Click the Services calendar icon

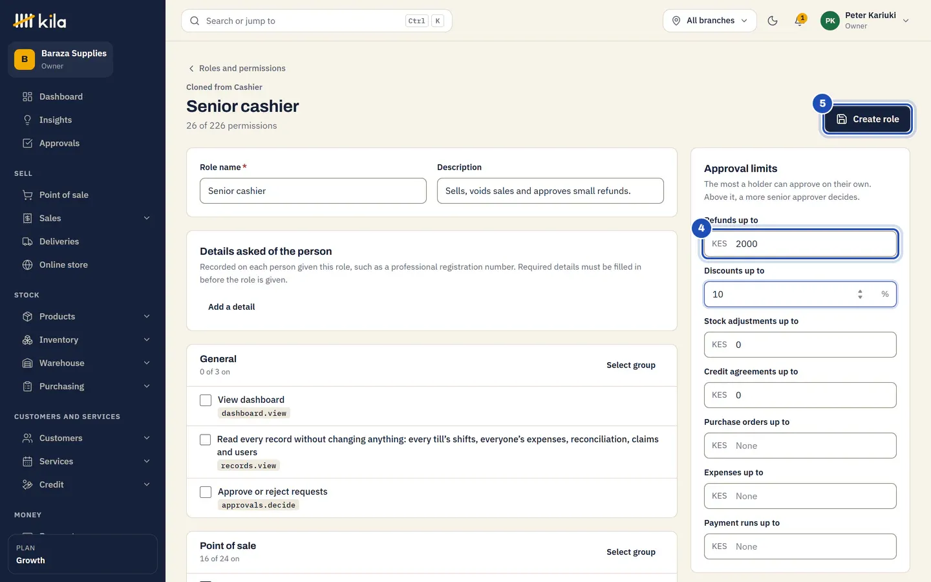[x=27, y=462]
